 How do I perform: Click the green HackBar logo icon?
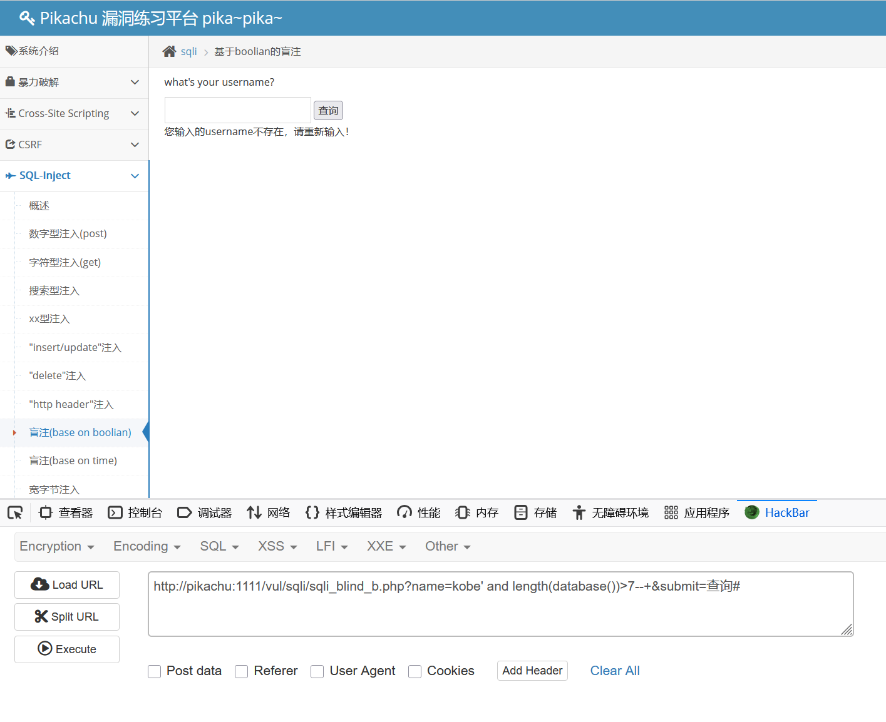(752, 512)
